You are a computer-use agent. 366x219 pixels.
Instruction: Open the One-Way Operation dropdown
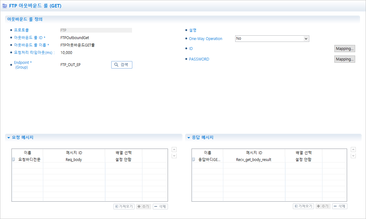pyautogui.click(x=272, y=38)
